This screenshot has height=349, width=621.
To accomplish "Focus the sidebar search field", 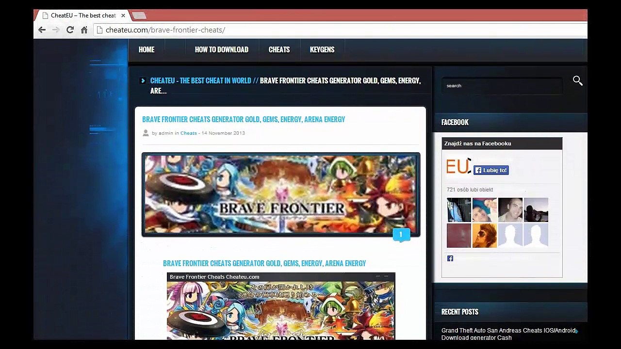I will point(502,85).
